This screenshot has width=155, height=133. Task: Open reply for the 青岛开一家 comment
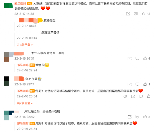pos(137,59)
